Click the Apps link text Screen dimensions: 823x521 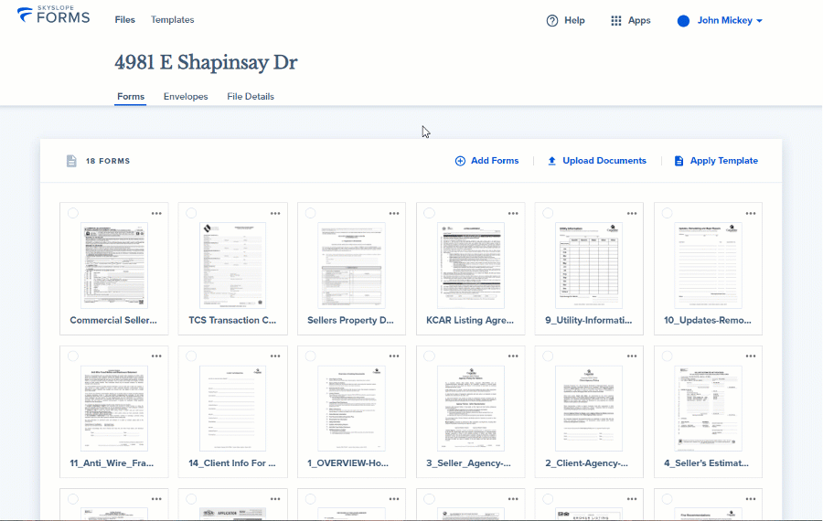coord(639,20)
